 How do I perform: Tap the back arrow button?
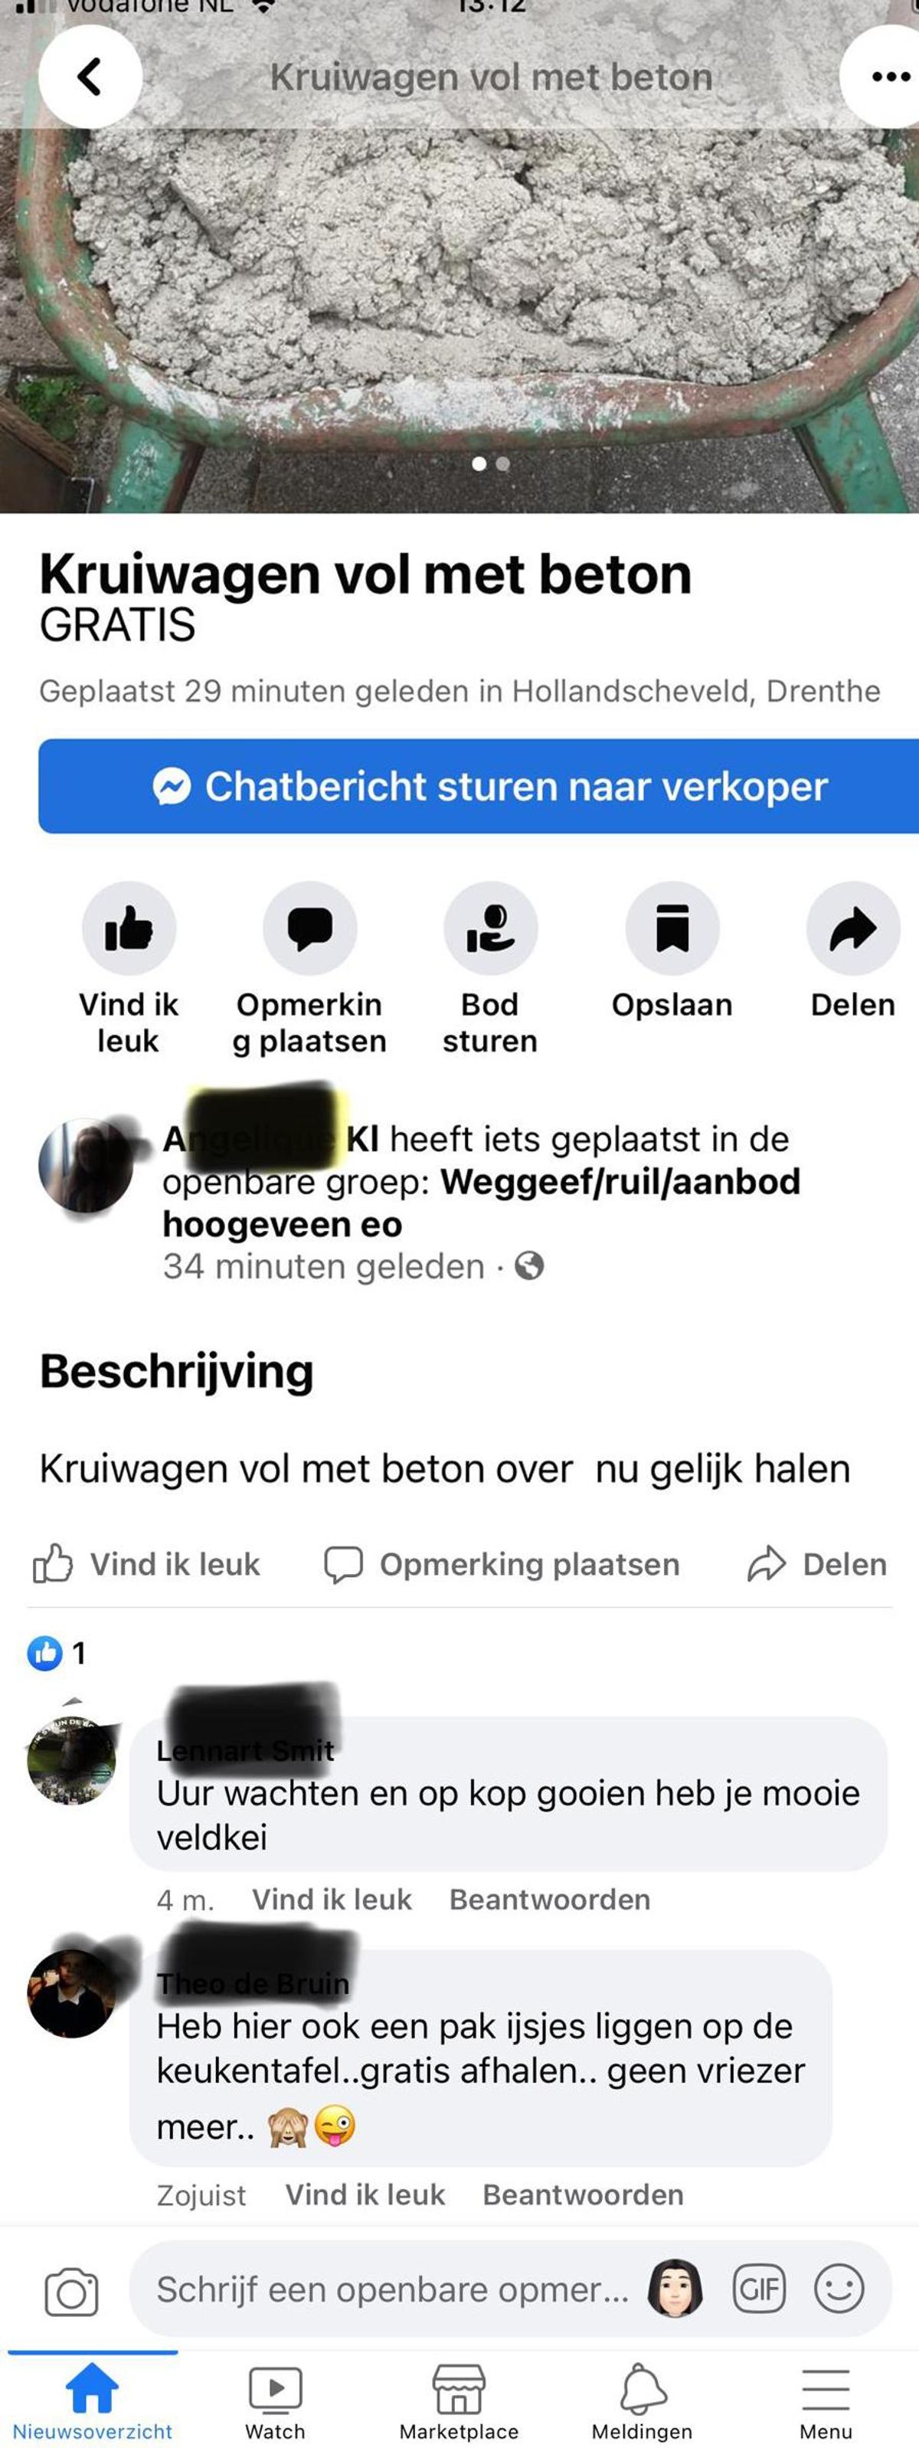click(90, 77)
